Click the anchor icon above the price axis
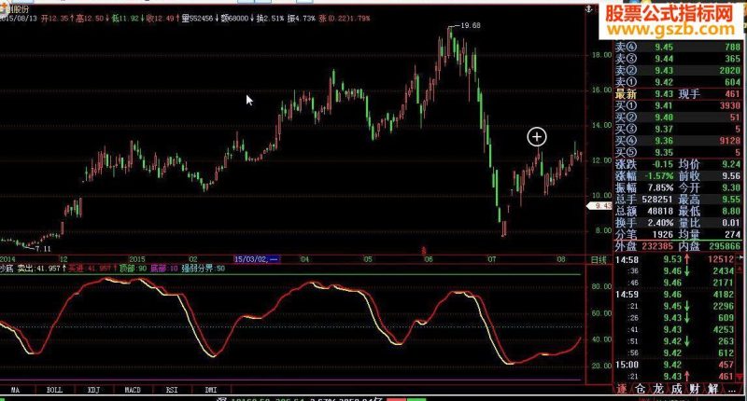Screen dimensions: 747x401 tap(589, 9)
